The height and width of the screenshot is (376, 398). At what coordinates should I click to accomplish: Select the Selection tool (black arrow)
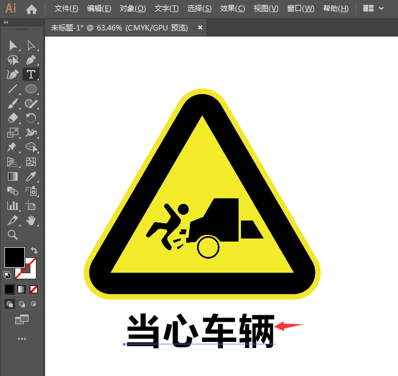coord(13,46)
